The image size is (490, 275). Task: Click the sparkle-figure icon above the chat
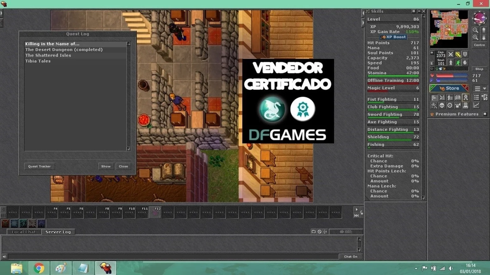pyautogui.click(x=325, y=232)
